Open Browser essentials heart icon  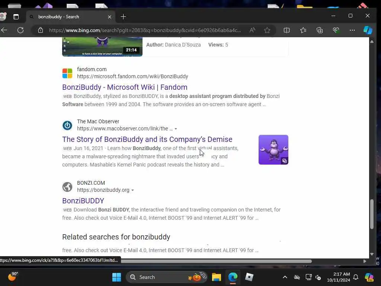click(x=336, y=30)
